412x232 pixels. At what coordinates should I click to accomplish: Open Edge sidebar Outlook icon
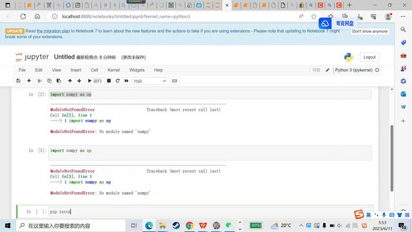pos(404,94)
